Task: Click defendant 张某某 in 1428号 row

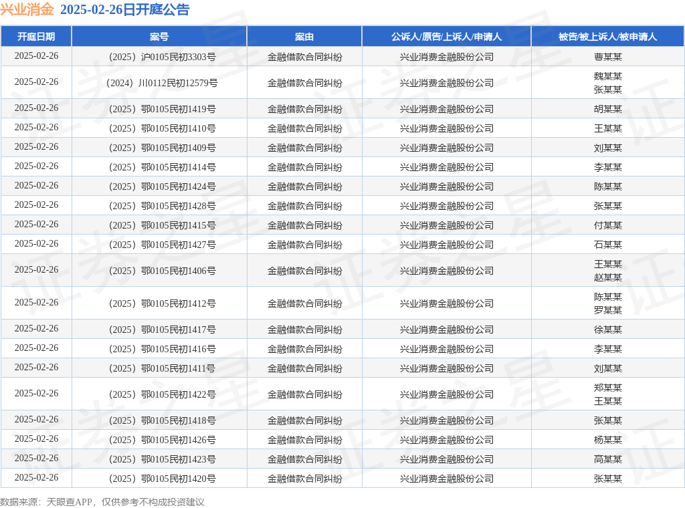Action: pyautogui.click(x=607, y=206)
